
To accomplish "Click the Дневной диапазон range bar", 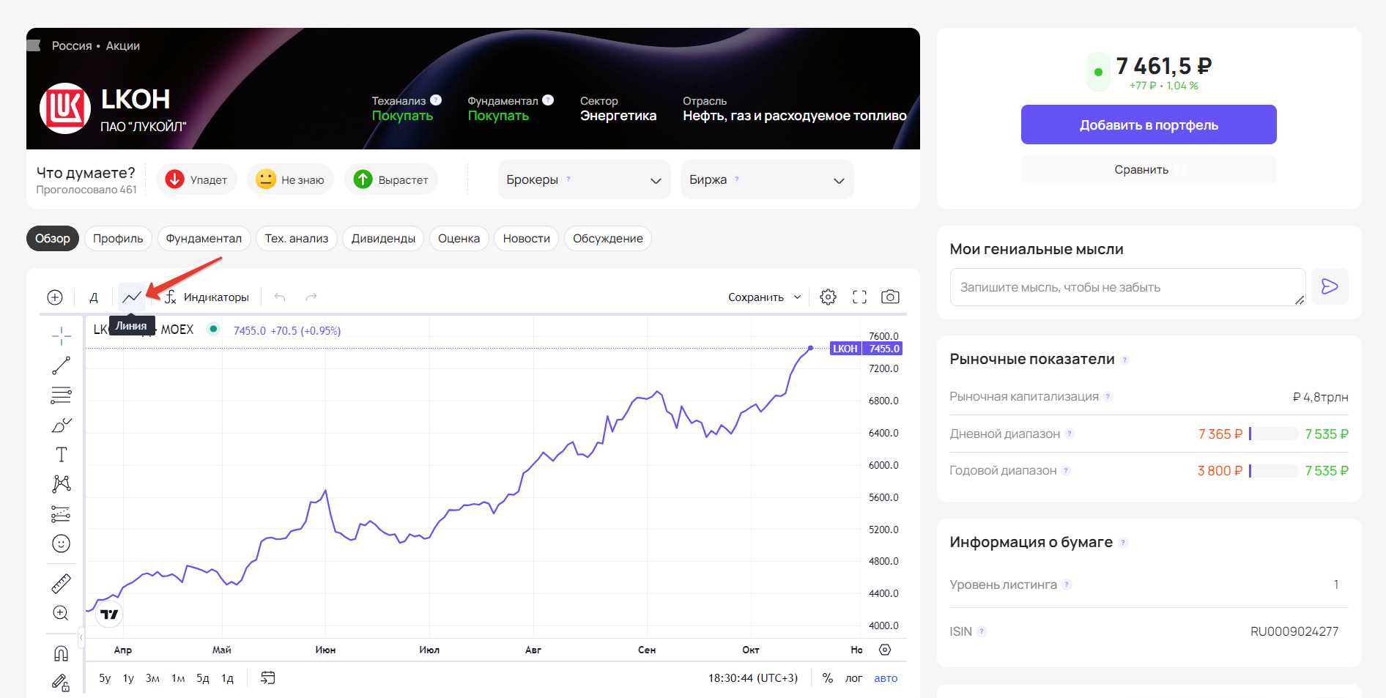I will 1274,434.
